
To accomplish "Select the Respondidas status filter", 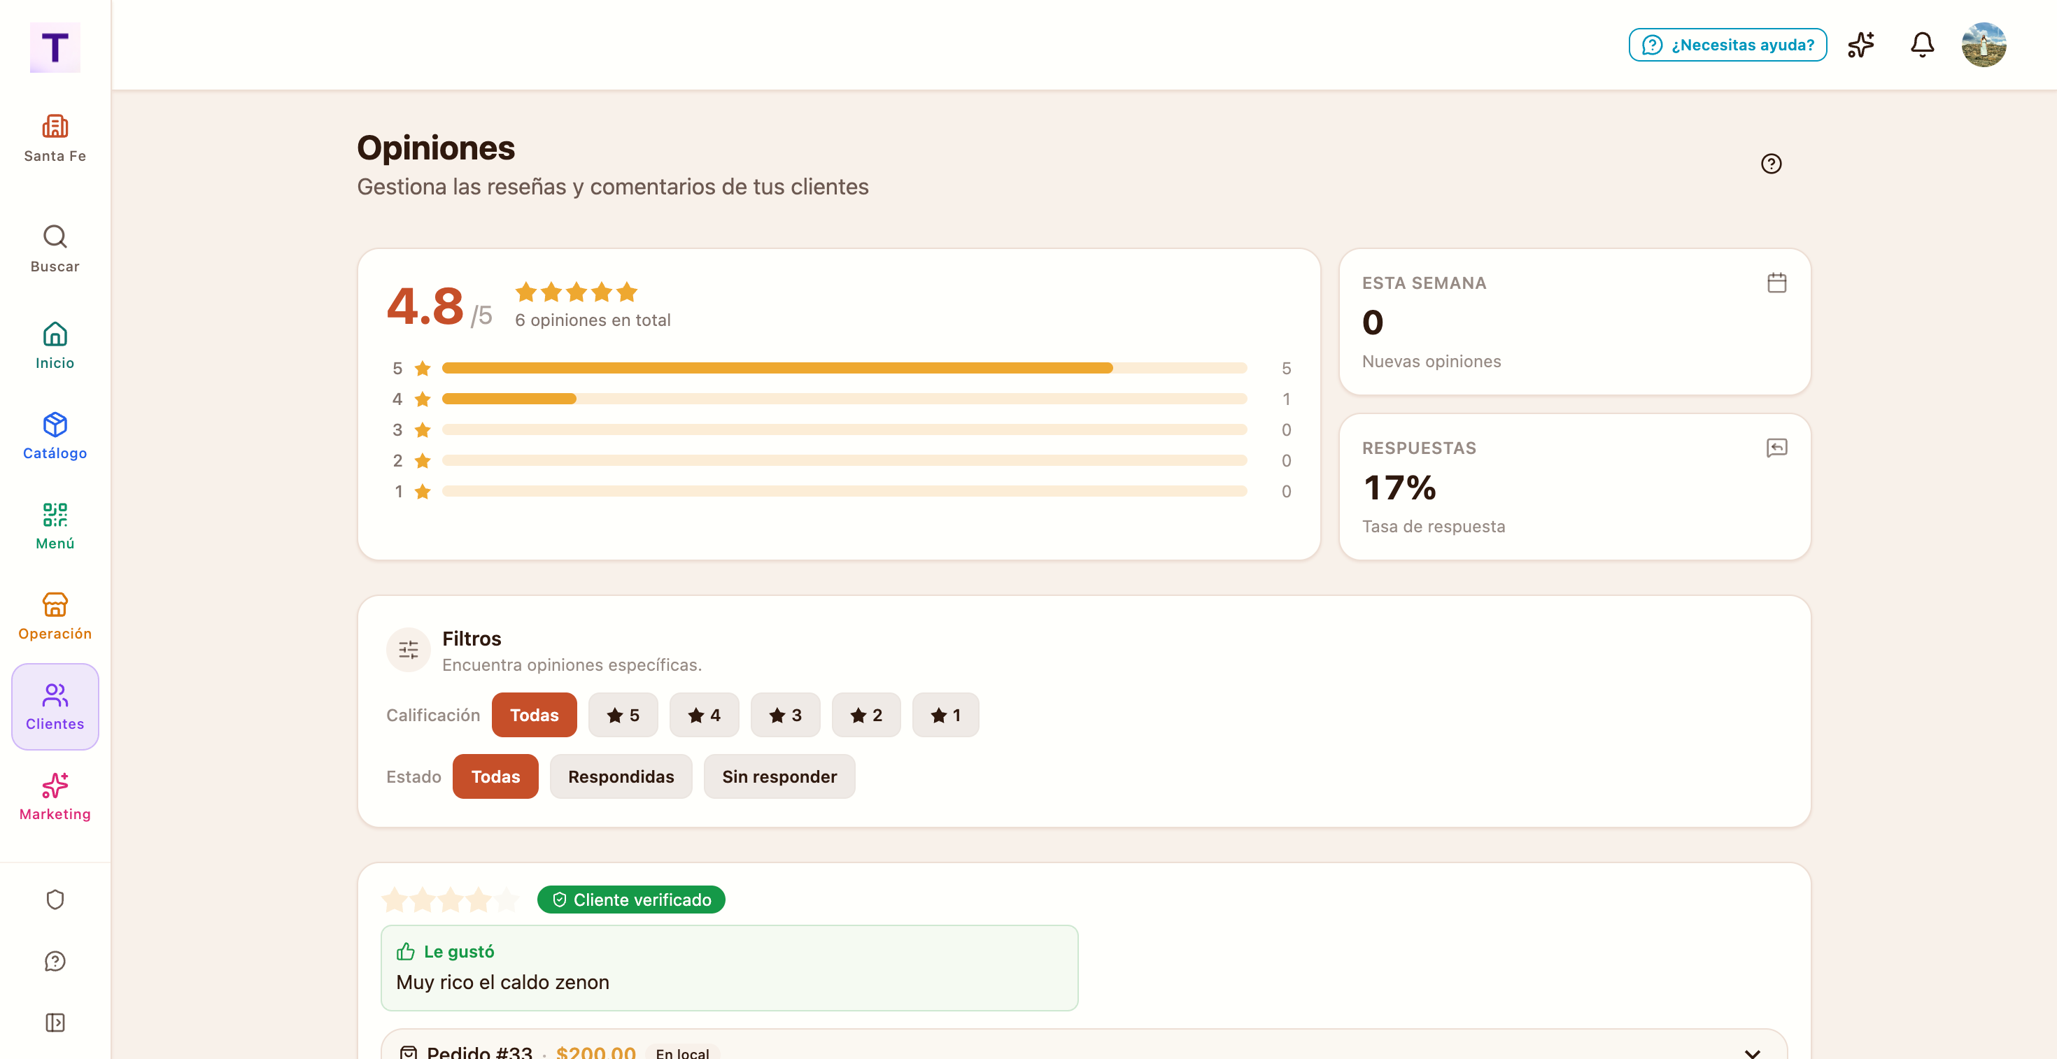I will 621,776.
